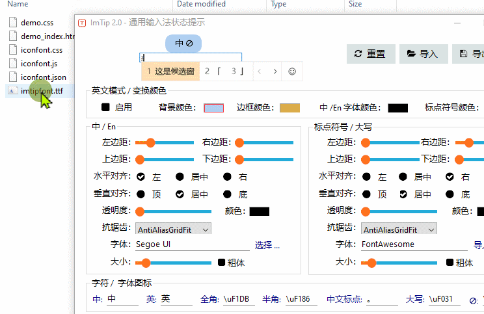
Task: Click 大小 slider in 标点符号 / 大写 group
Action: (399, 263)
